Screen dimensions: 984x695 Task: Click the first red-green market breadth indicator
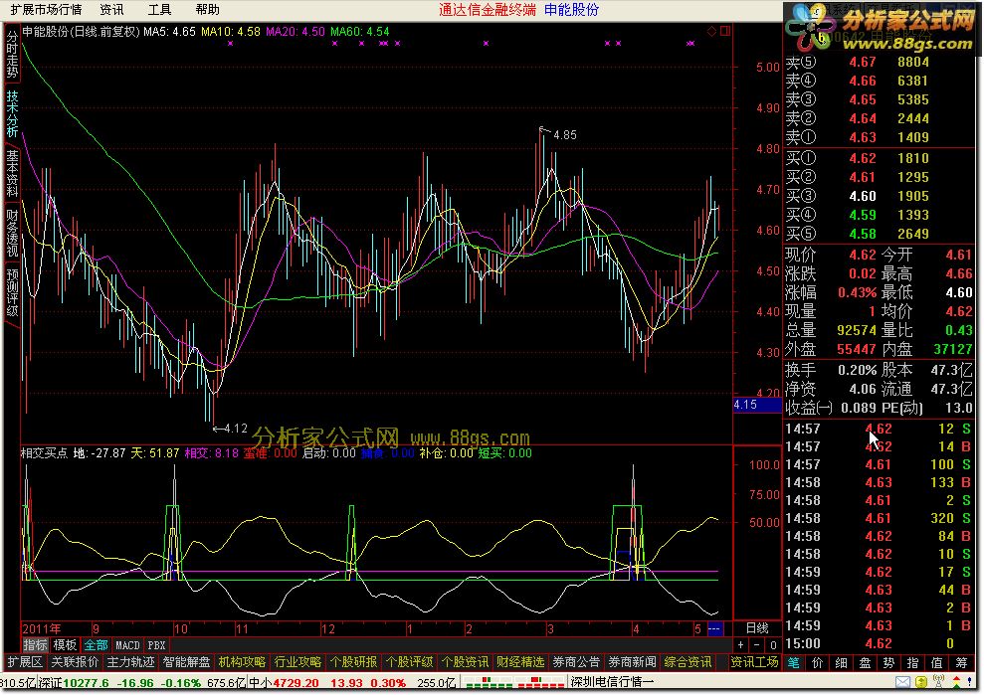point(489,682)
